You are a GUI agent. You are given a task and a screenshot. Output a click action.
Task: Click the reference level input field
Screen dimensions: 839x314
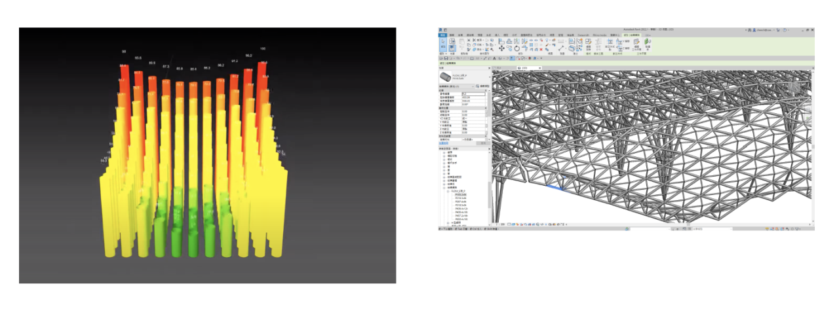click(x=472, y=94)
